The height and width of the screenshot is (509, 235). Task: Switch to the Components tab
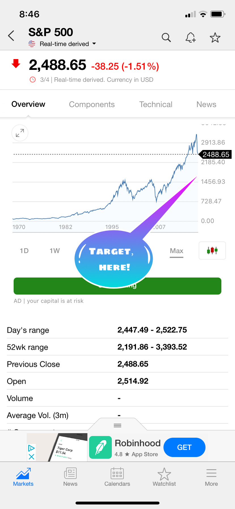point(92,105)
